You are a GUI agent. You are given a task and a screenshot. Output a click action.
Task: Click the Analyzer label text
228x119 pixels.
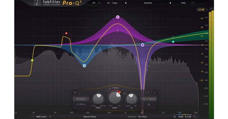pos(132,117)
